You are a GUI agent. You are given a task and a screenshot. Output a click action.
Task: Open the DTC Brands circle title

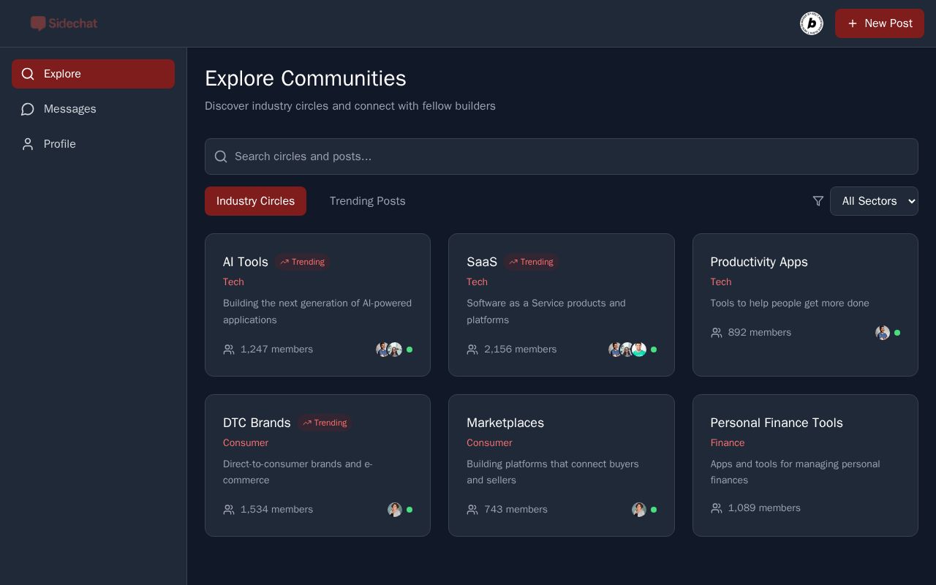(257, 423)
